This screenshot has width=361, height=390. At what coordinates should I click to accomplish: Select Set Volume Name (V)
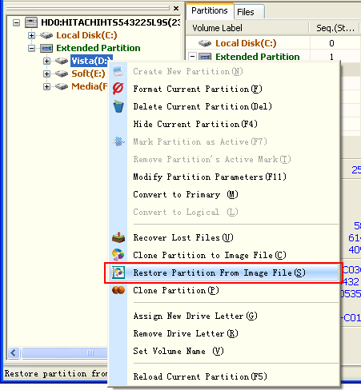(x=224, y=351)
